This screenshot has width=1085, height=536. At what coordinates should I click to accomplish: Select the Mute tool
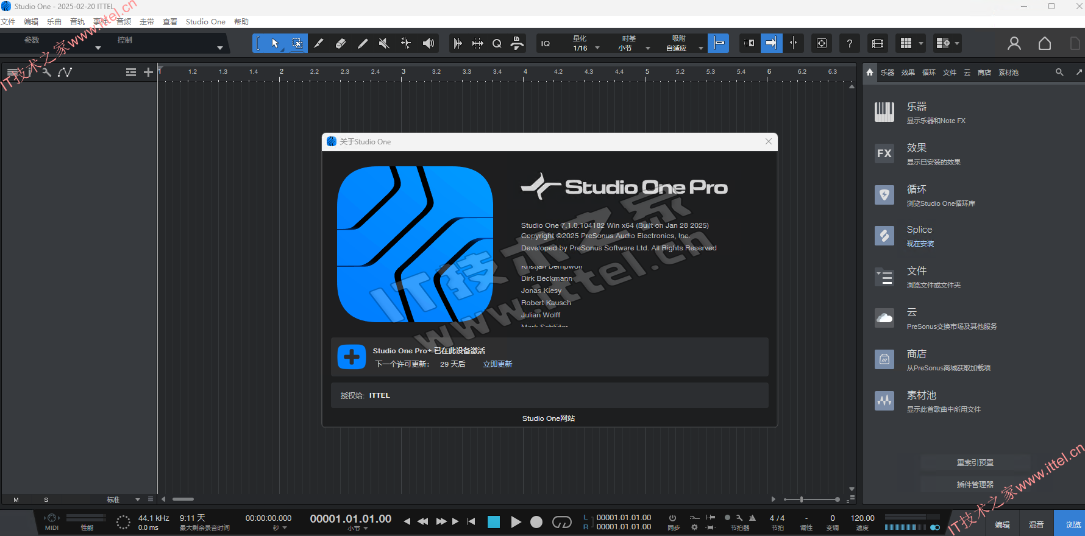(384, 43)
